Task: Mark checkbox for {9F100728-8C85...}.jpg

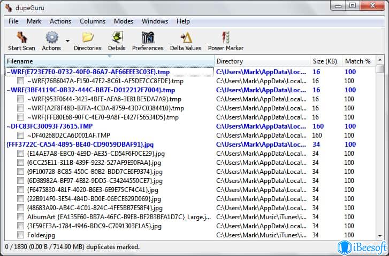Action: 20,172
